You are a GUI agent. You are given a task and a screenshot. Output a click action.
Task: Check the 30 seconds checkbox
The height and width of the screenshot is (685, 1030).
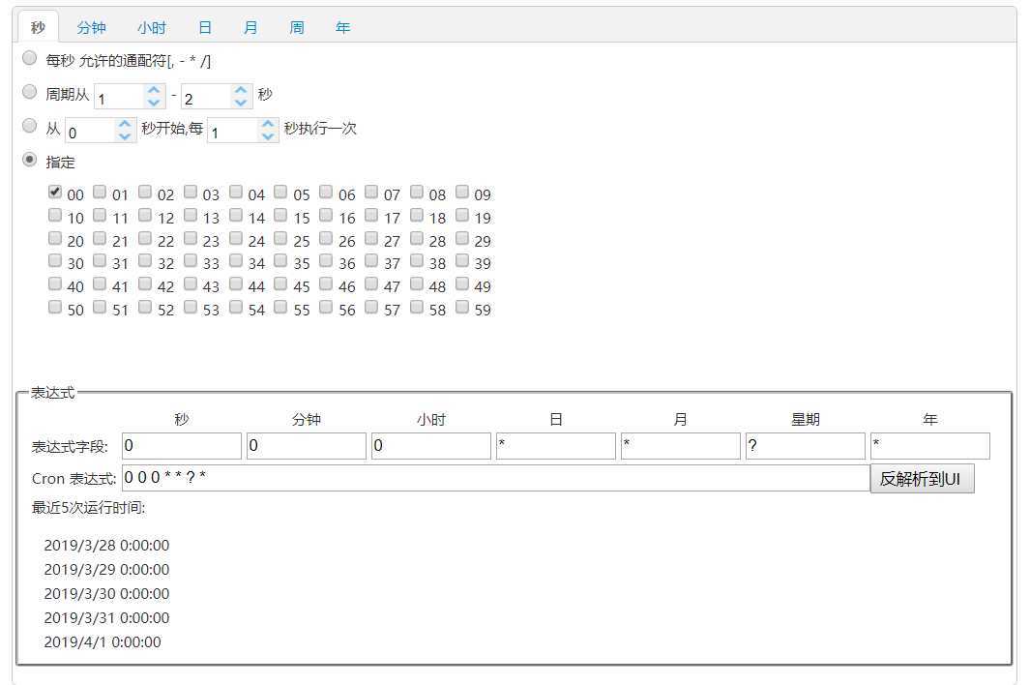coord(55,260)
